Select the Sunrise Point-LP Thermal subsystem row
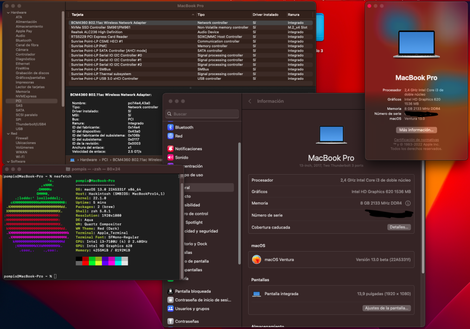470x329 pixels. pos(190,74)
